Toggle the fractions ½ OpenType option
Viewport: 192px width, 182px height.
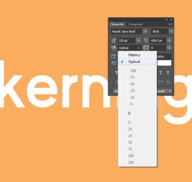pos(168,82)
